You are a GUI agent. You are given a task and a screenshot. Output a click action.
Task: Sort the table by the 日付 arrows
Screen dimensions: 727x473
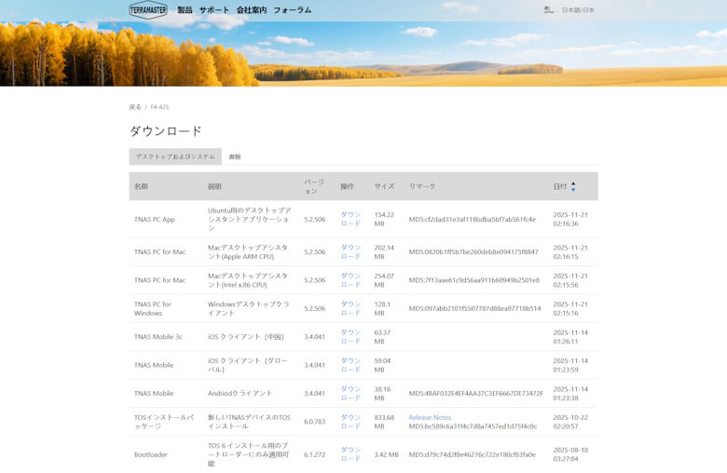(x=573, y=186)
